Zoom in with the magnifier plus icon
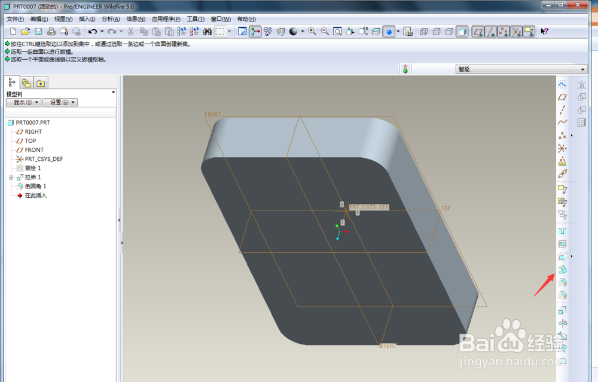This screenshot has height=382, width=598. 312,32
